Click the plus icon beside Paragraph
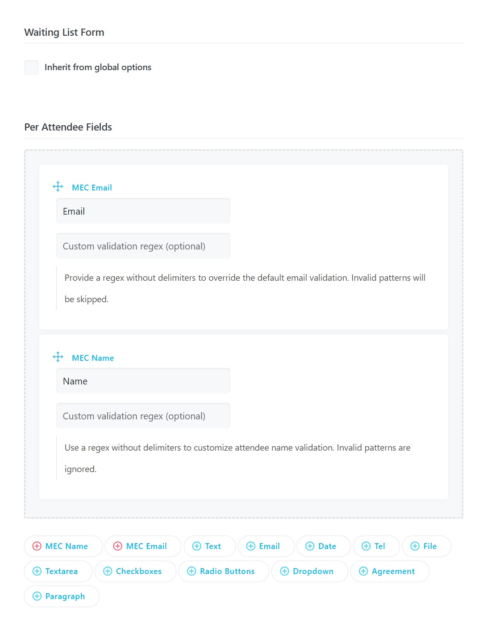The height and width of the screenshot is (629, 487). (37, 596)
